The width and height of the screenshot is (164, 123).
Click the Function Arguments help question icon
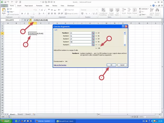click(123, 27)
